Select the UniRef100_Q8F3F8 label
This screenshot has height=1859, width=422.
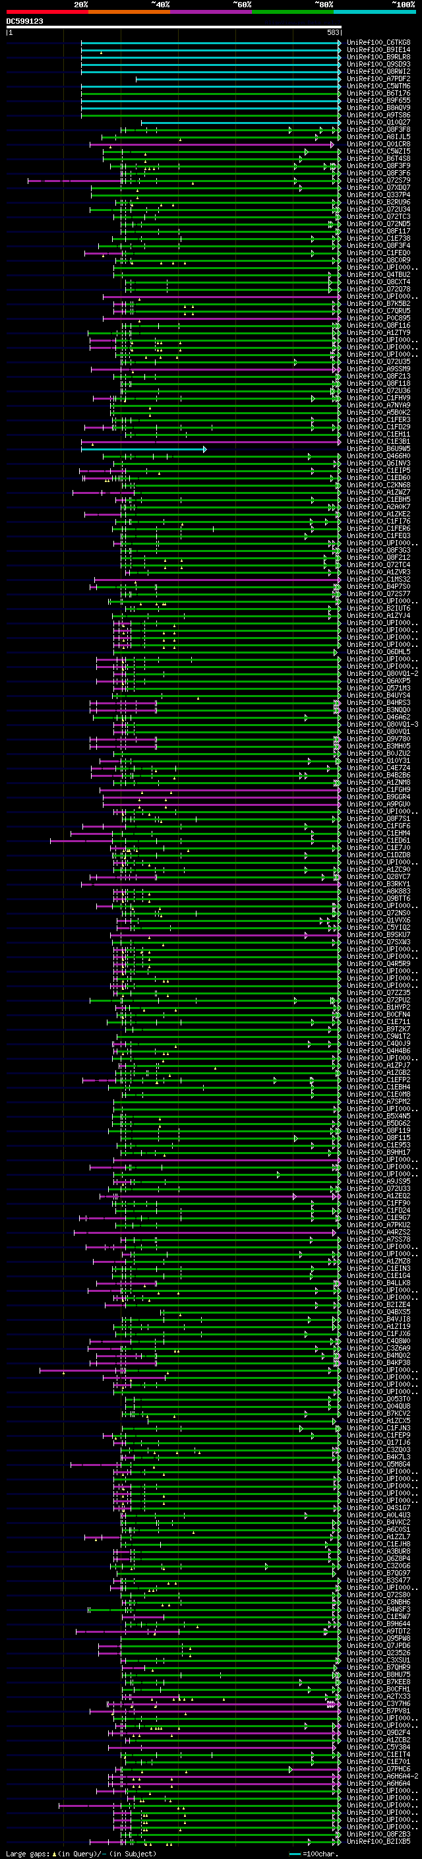coord(378,129)
